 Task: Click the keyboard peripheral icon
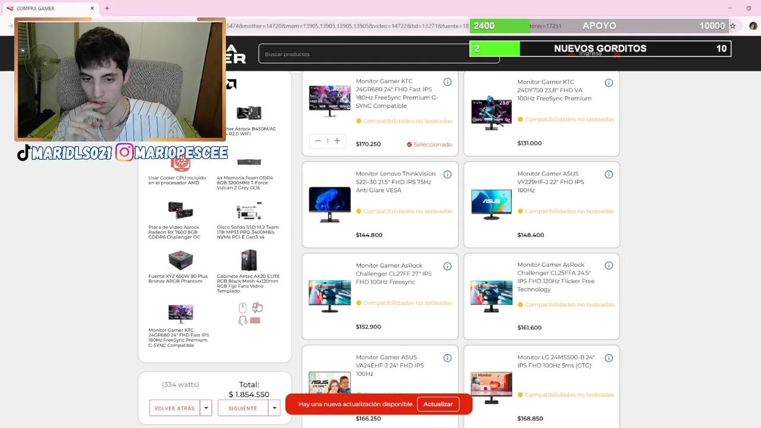tap(255, 320)
